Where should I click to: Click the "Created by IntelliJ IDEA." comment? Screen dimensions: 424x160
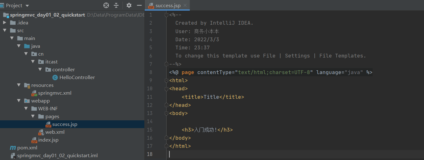(215, 23)
